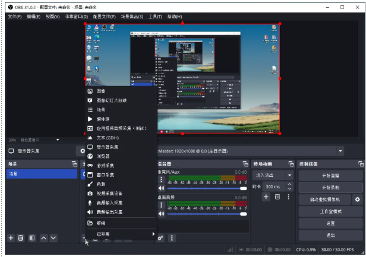Add a 色源 color source

(121, 184)
